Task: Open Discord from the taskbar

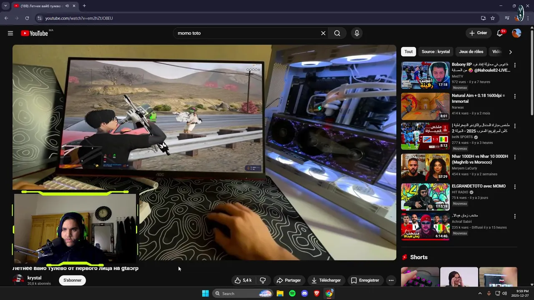Action: pyautogui.click(x=305, y=293)
